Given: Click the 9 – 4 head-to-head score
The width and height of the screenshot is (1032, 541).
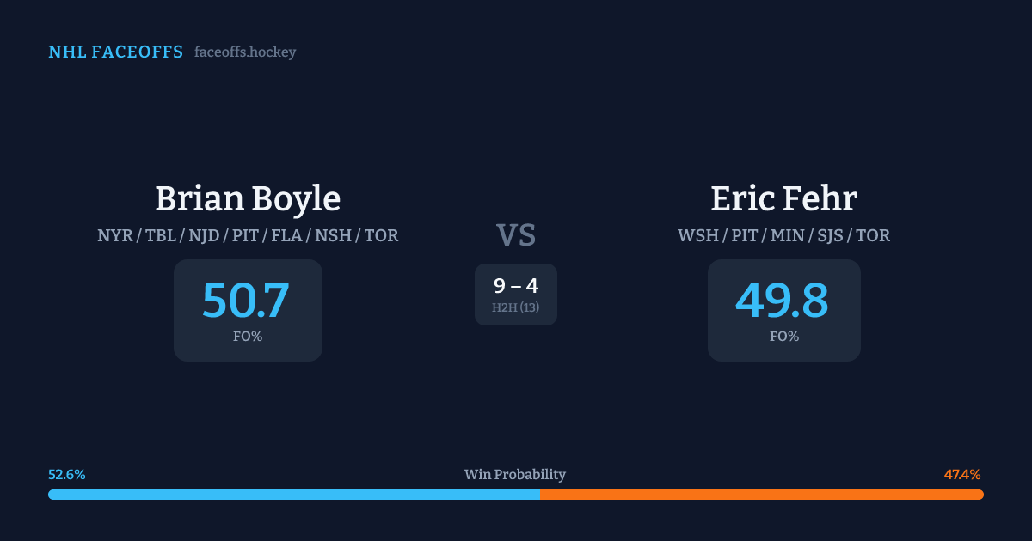Looking at the screenshot, I should coord(516,286).
